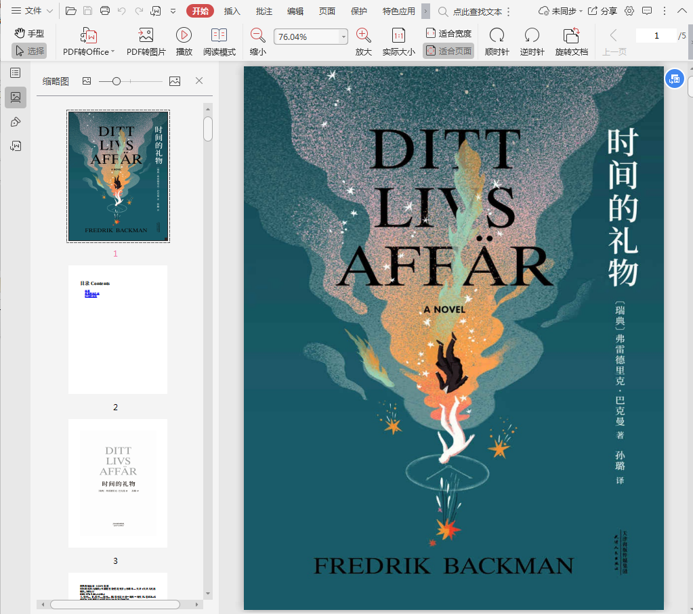Open the 批注 tab
693x614 pixels.
click(x=264, y=11)
